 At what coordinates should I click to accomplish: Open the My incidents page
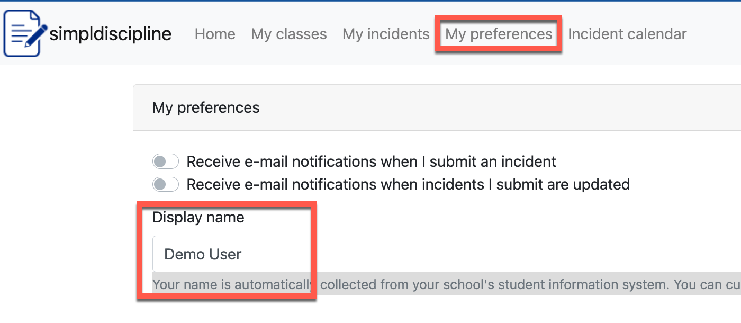coord(386,34)
